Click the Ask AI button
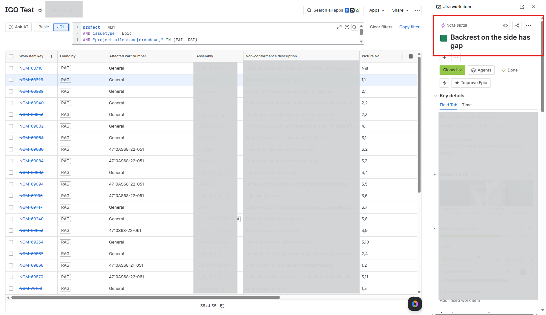The height and width of the screenshot is (315, 546). [x=19, y=27]
